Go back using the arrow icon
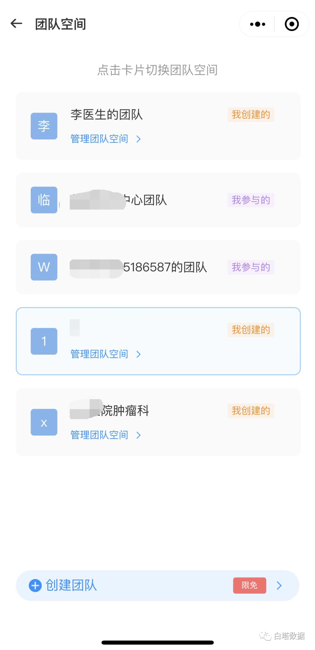 tap(16, 24)
